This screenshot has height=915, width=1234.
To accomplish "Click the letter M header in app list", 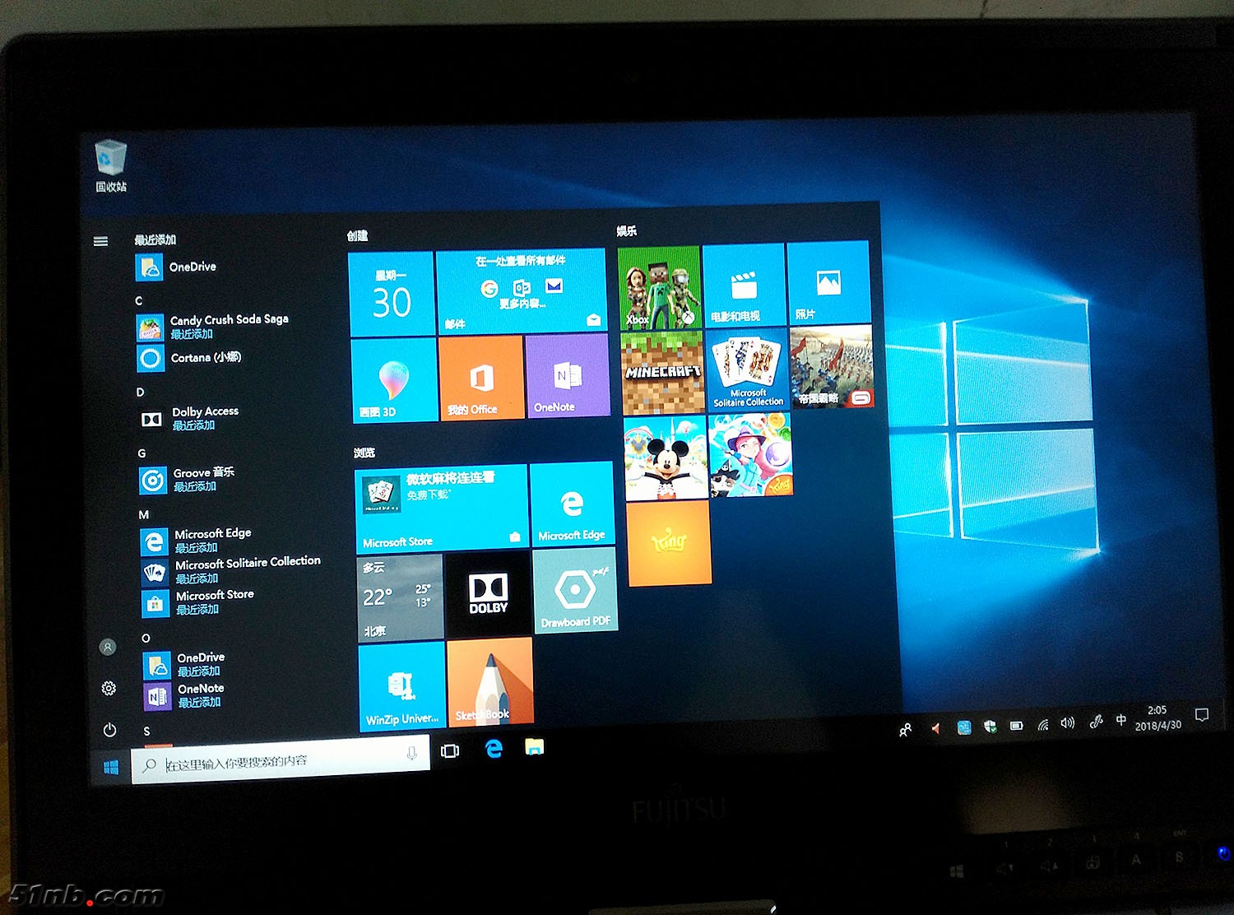I will point(144,515).
